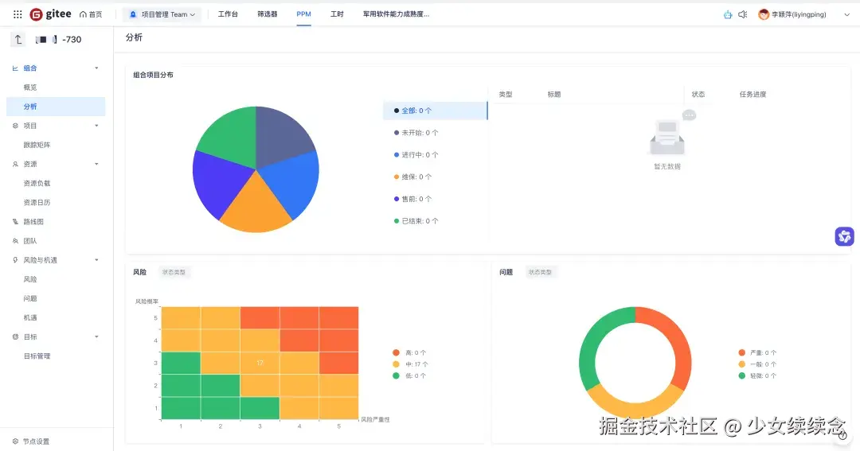Viewport: 860px width, 451px height.
Task: Click the orange slice of the pie chart
Action: tap(256, 207)
